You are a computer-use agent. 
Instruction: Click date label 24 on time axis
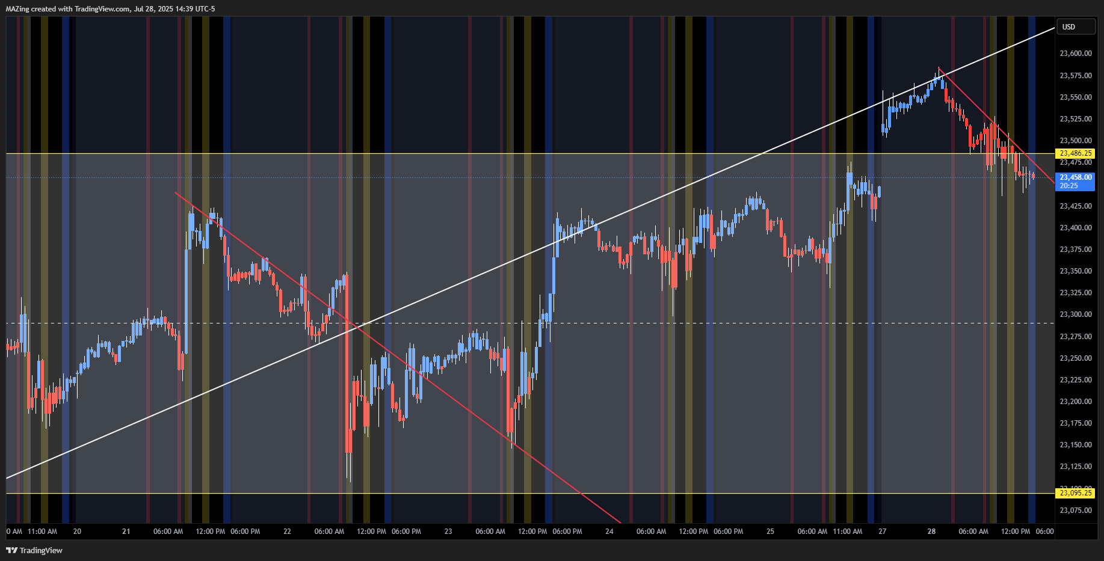[609, 532]
